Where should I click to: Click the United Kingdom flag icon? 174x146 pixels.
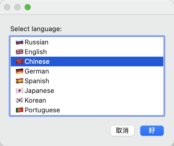(x=19, y=52)
